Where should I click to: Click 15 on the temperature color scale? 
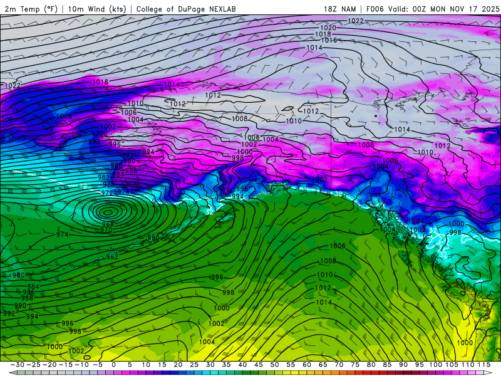[162, 365]
